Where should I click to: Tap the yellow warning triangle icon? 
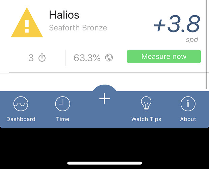[x=27, y=22]
